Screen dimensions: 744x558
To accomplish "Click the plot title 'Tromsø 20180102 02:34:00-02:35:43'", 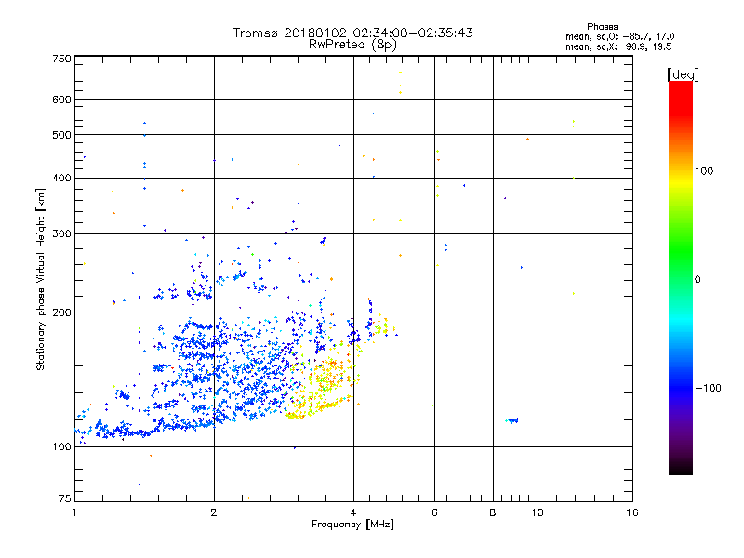I will pos(352,33).
